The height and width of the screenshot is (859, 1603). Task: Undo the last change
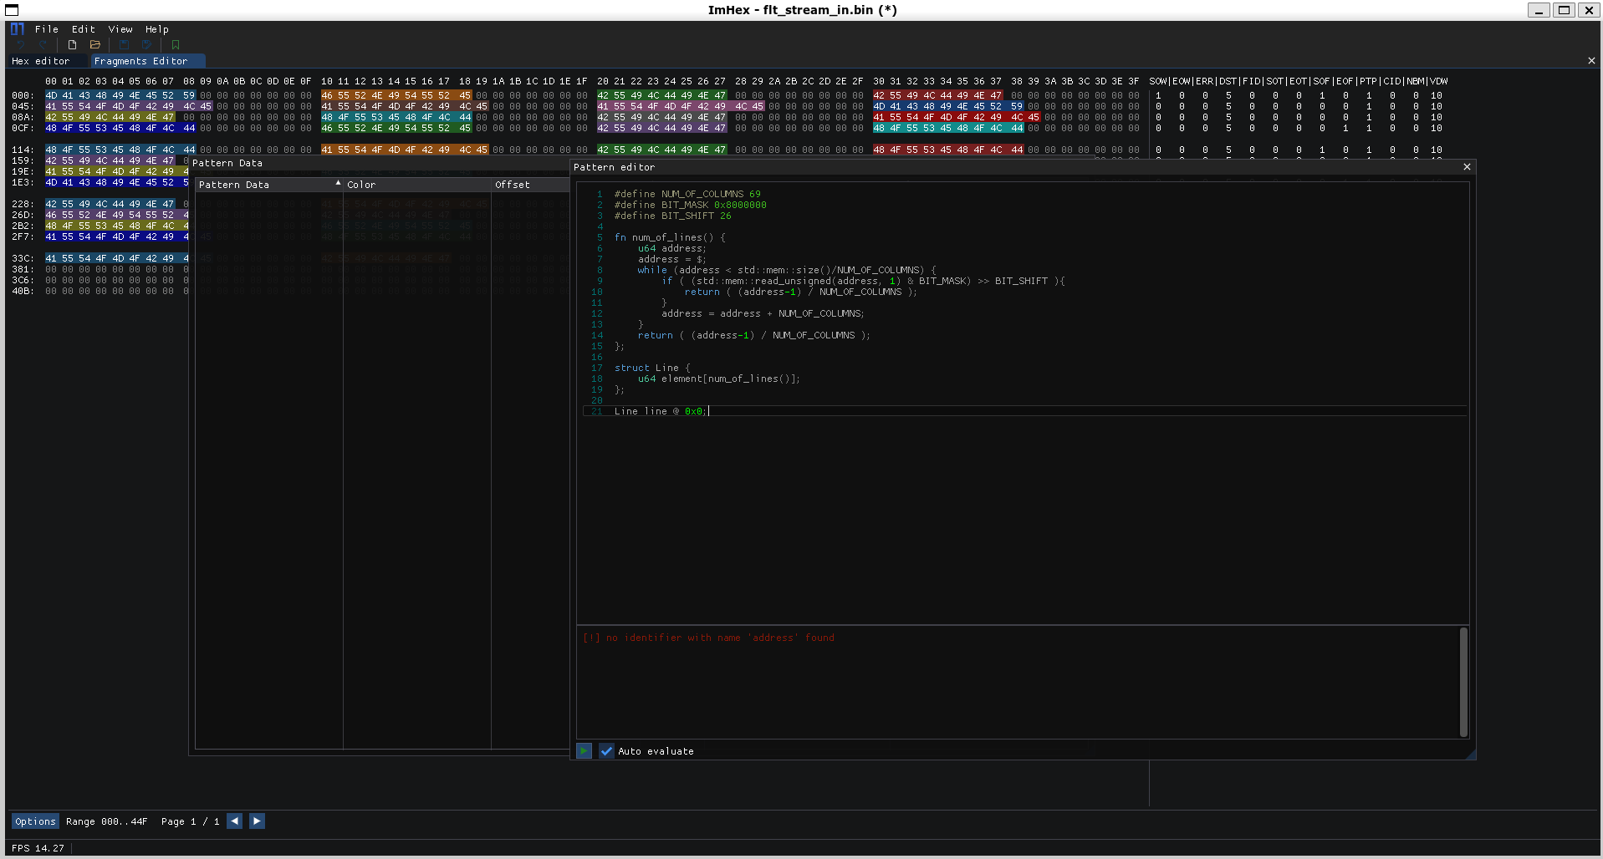(x=21, y=45)
